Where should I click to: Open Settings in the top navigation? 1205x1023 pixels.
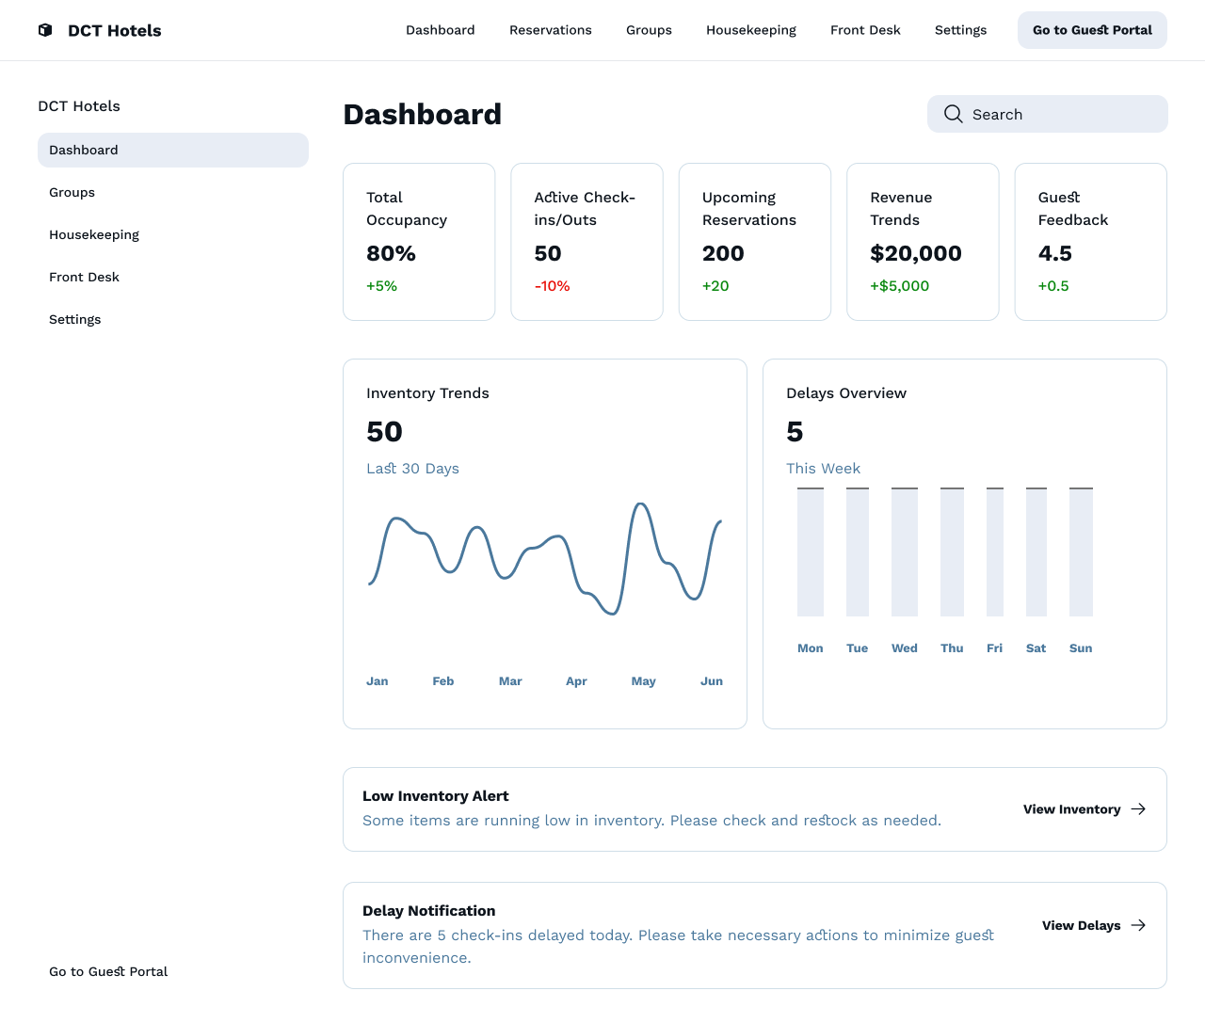960,29
